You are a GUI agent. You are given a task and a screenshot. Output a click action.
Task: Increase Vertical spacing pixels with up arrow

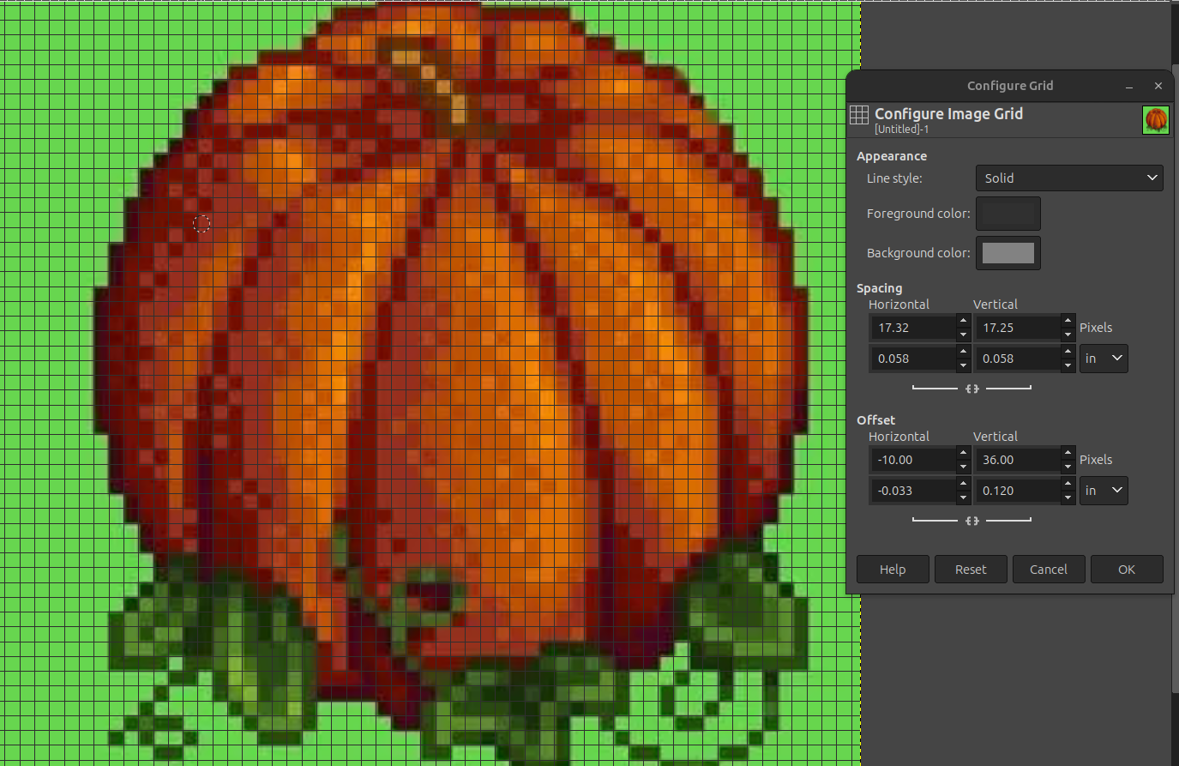pyautogui.click(x=1068, y=321)
